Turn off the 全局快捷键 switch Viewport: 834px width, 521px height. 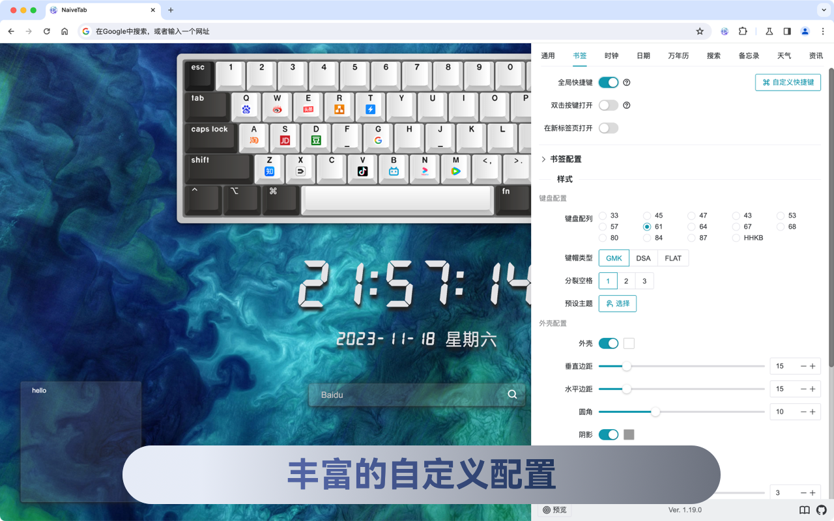(608, 82)
